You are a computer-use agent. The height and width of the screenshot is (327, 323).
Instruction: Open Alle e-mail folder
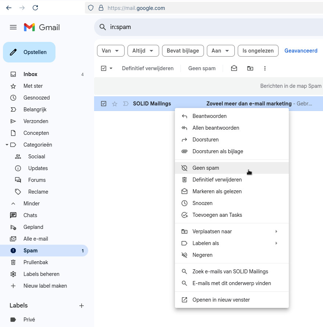[x=44, y=239]
